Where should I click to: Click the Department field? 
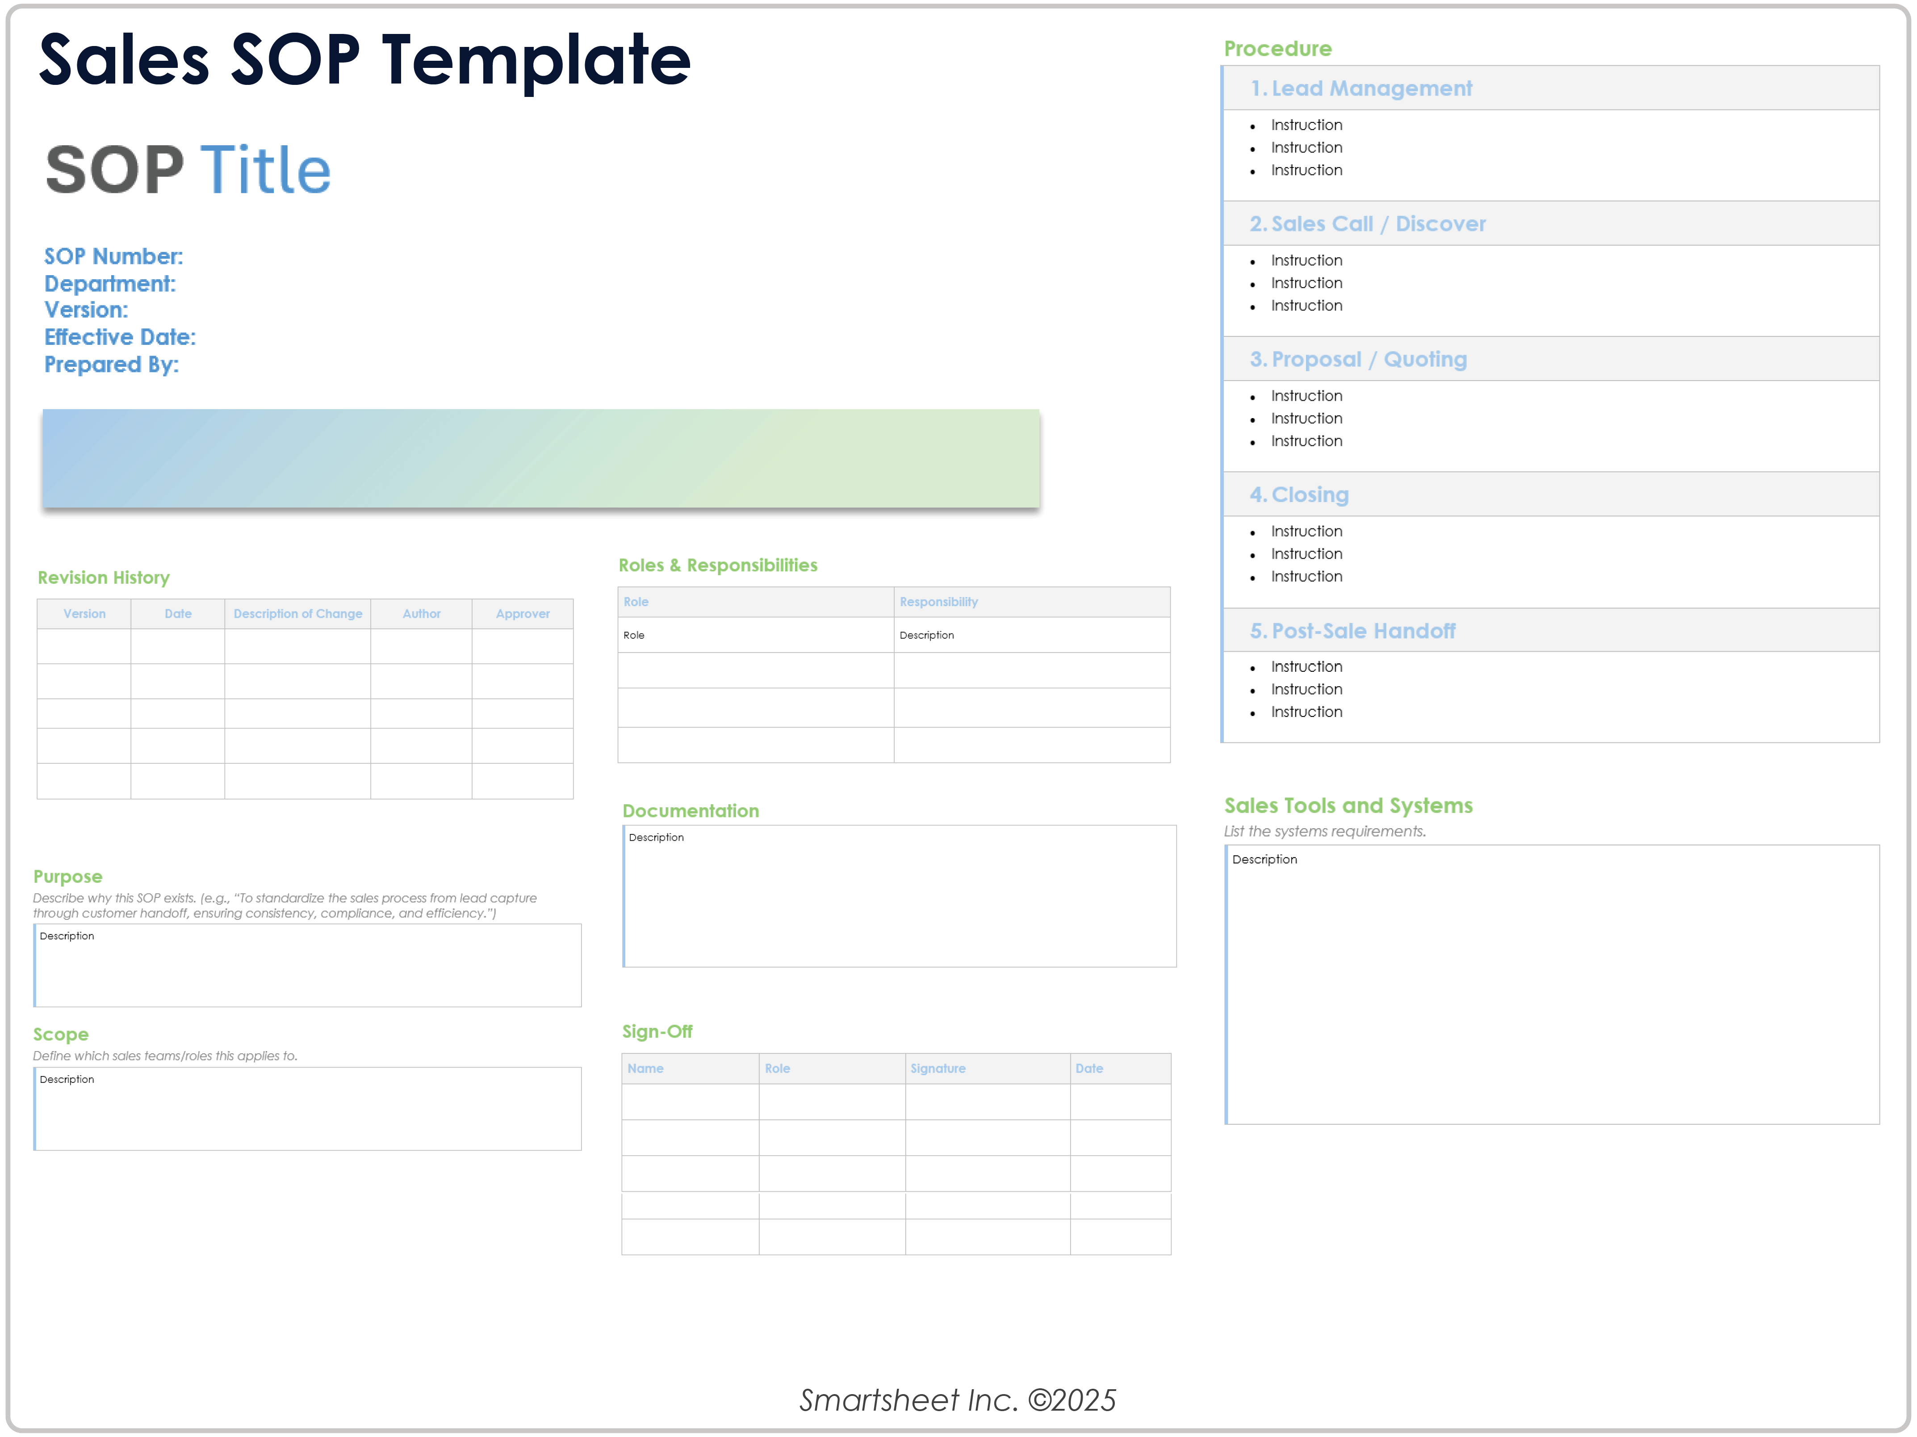click(110, 283)
